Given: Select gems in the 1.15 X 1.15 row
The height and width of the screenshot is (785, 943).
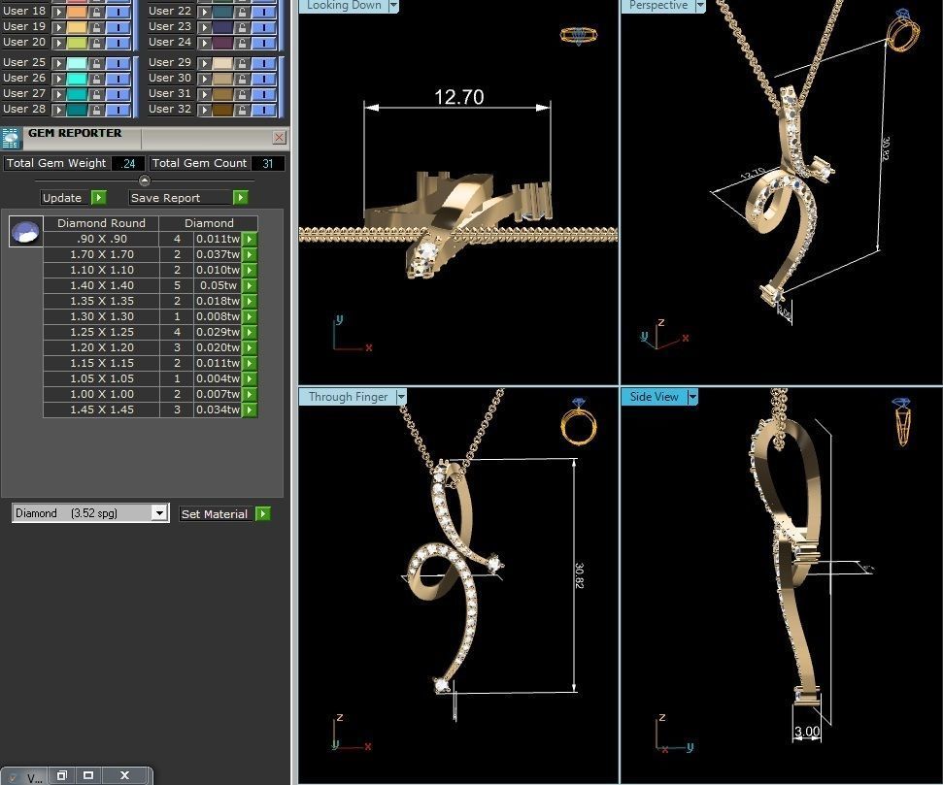Looking at the screenshot, I should pyautogui.click(x=250, y=363).
